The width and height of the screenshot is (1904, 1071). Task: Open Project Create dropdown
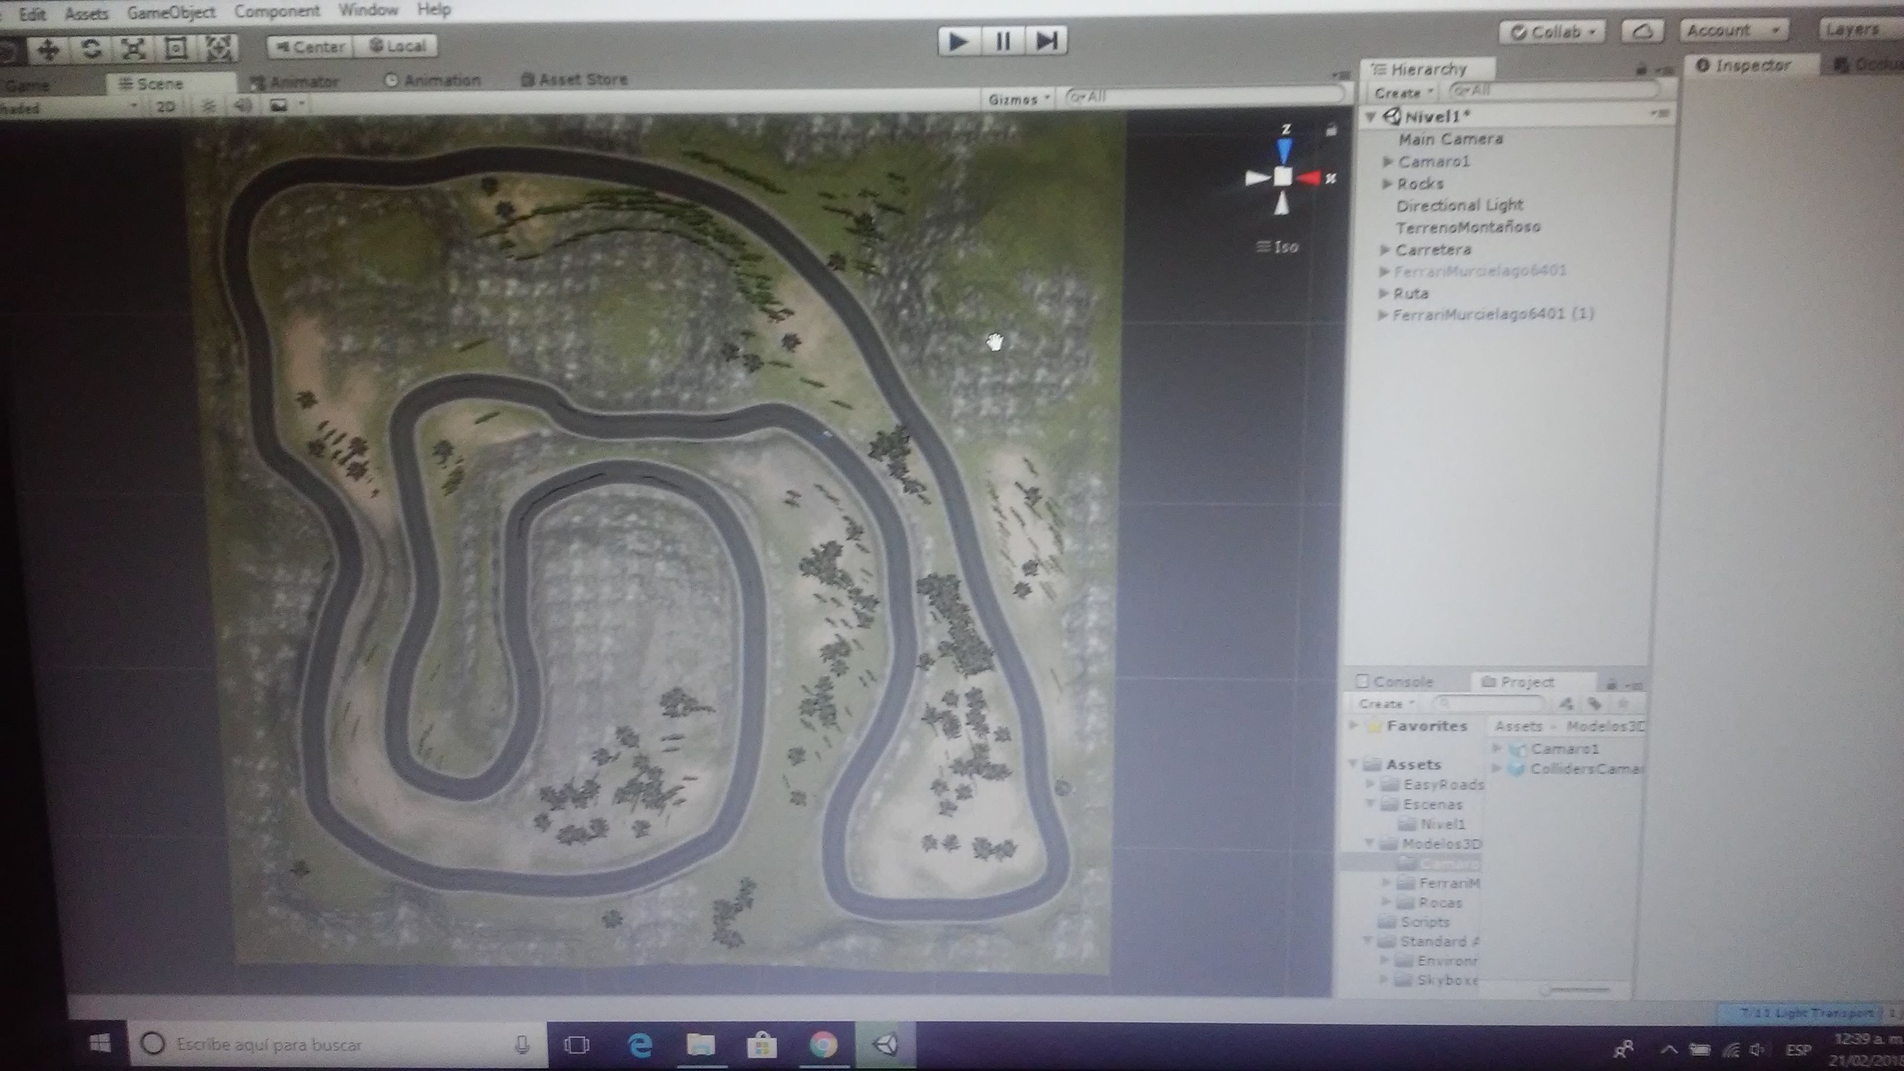[x=1386, y=703]
